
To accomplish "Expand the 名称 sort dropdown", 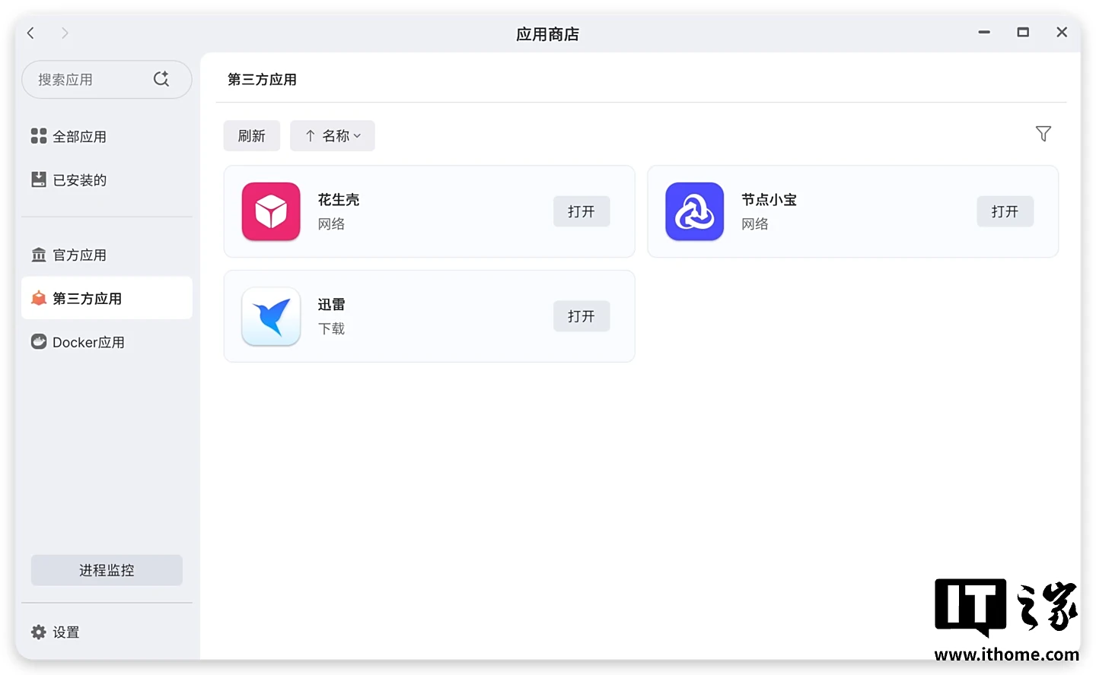I will 333,136.
